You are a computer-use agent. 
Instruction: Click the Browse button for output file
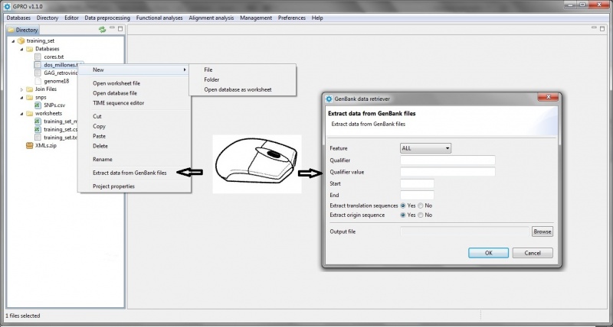543,231
